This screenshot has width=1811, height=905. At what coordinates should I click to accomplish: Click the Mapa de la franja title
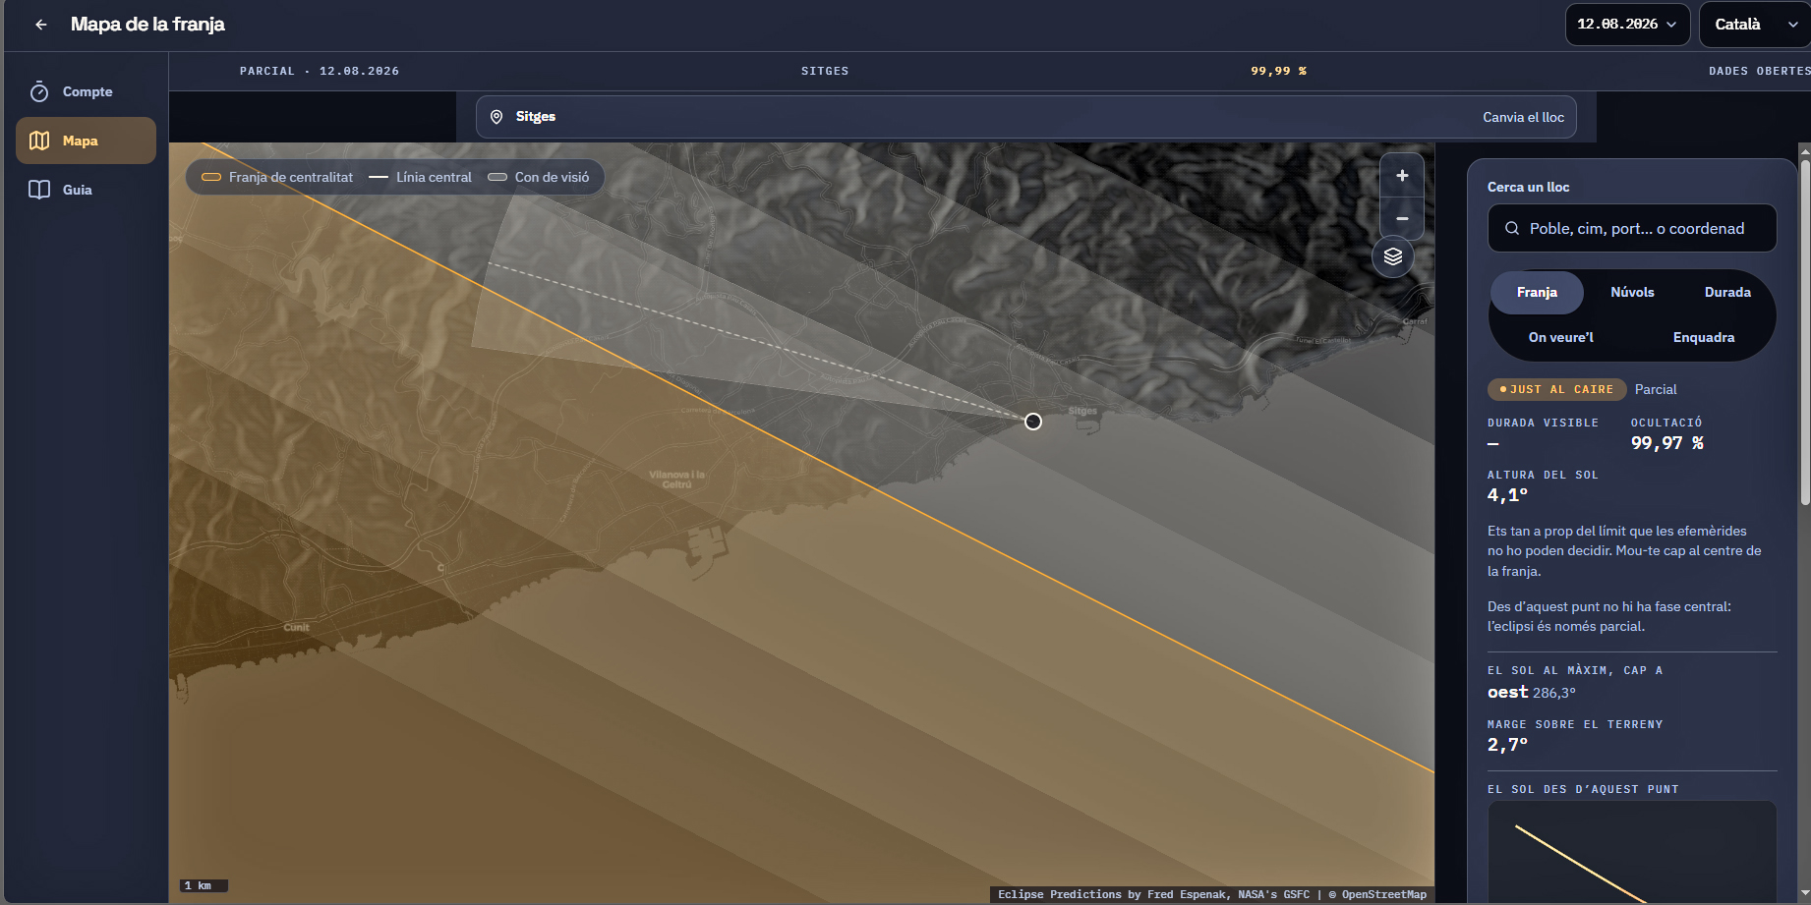pyautogui.click(x=147, y=25)
